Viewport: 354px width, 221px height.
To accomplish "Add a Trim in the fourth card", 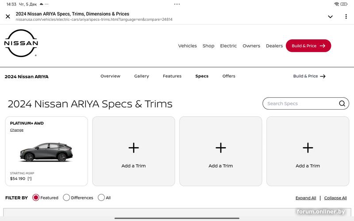I will (x=308, y=151).
